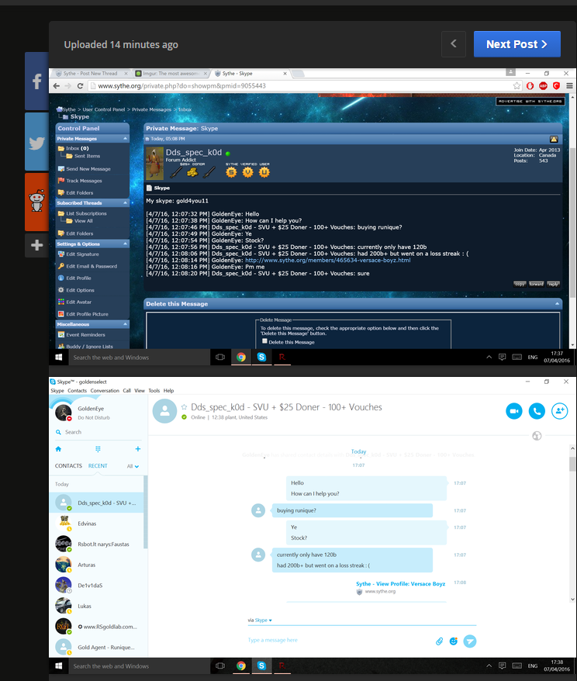577x681 pixels.
Task: Open the Inbox folder in Control Panel
Action: tap(74, 149)
